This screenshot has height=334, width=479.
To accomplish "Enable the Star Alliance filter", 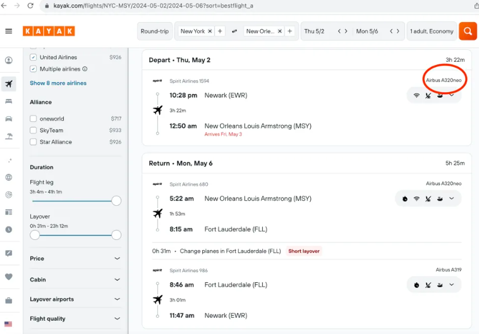I will click(33, 142).
